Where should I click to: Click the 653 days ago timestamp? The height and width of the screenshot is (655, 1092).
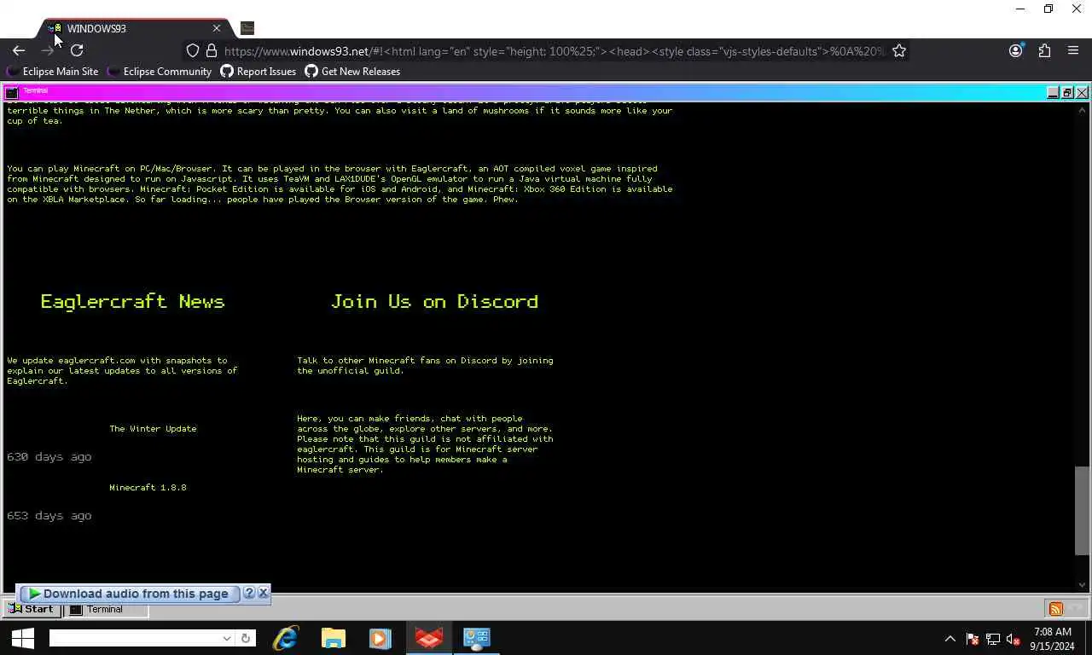49,516
